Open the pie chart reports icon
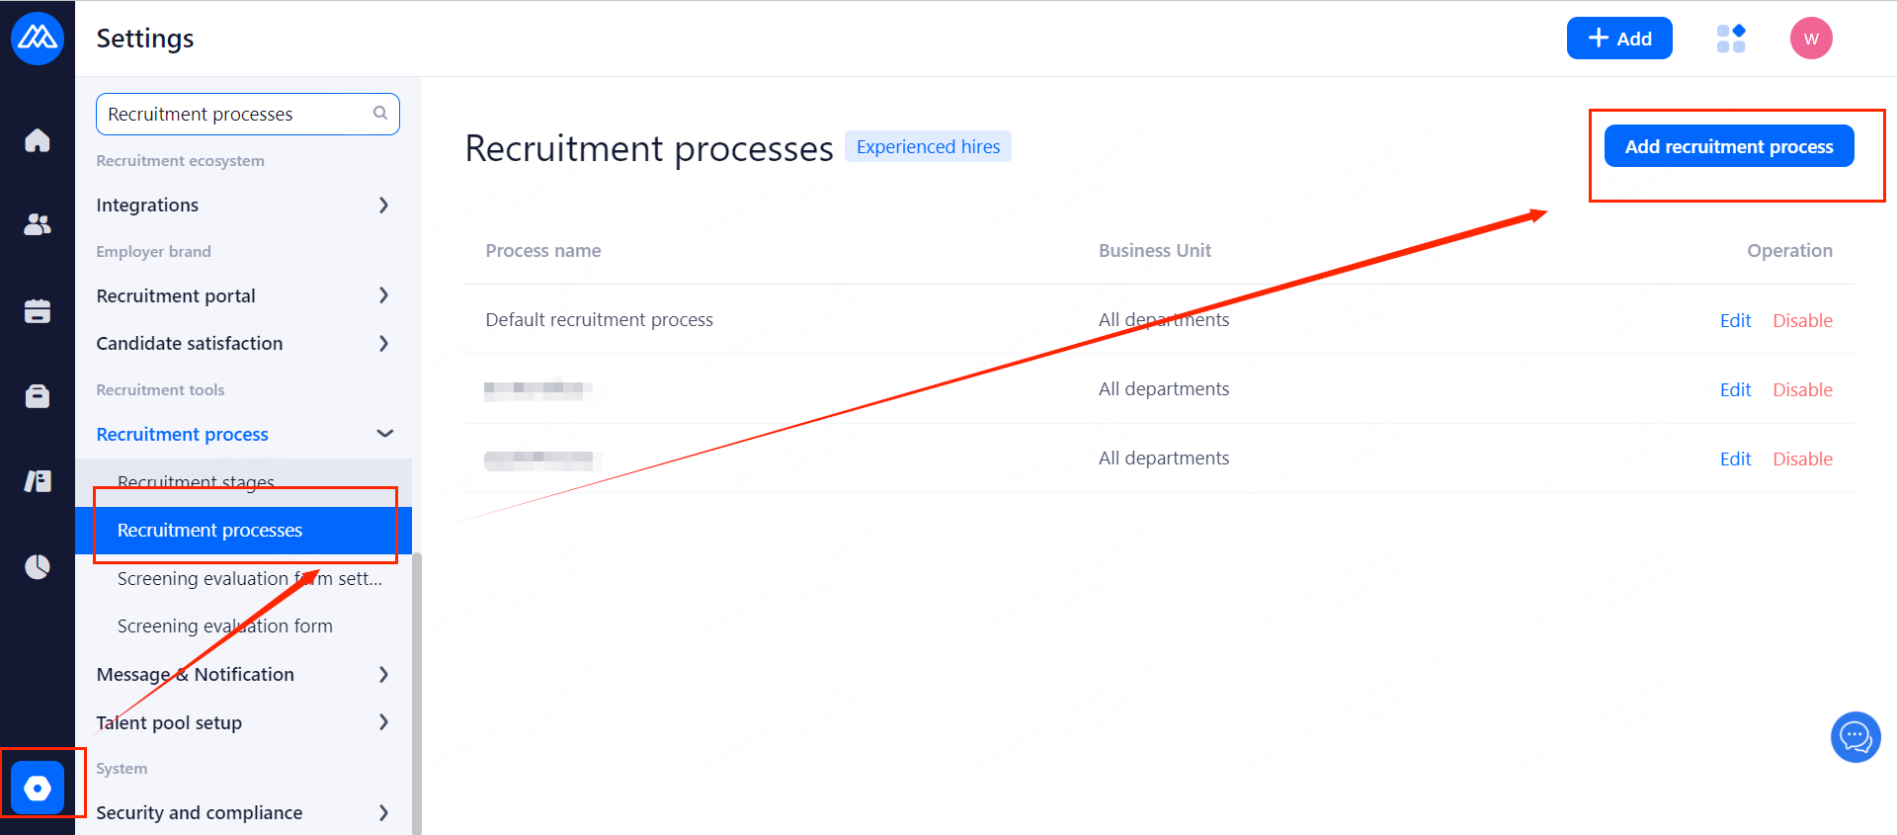 point(38,566)
